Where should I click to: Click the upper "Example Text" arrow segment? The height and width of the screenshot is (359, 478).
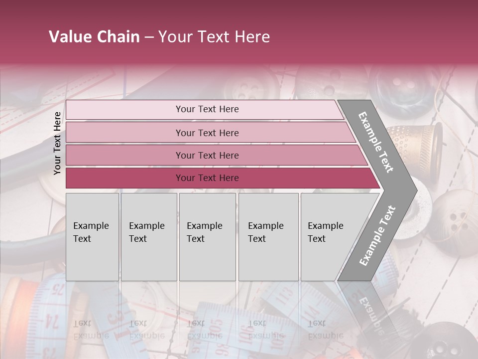click(377, 142)
